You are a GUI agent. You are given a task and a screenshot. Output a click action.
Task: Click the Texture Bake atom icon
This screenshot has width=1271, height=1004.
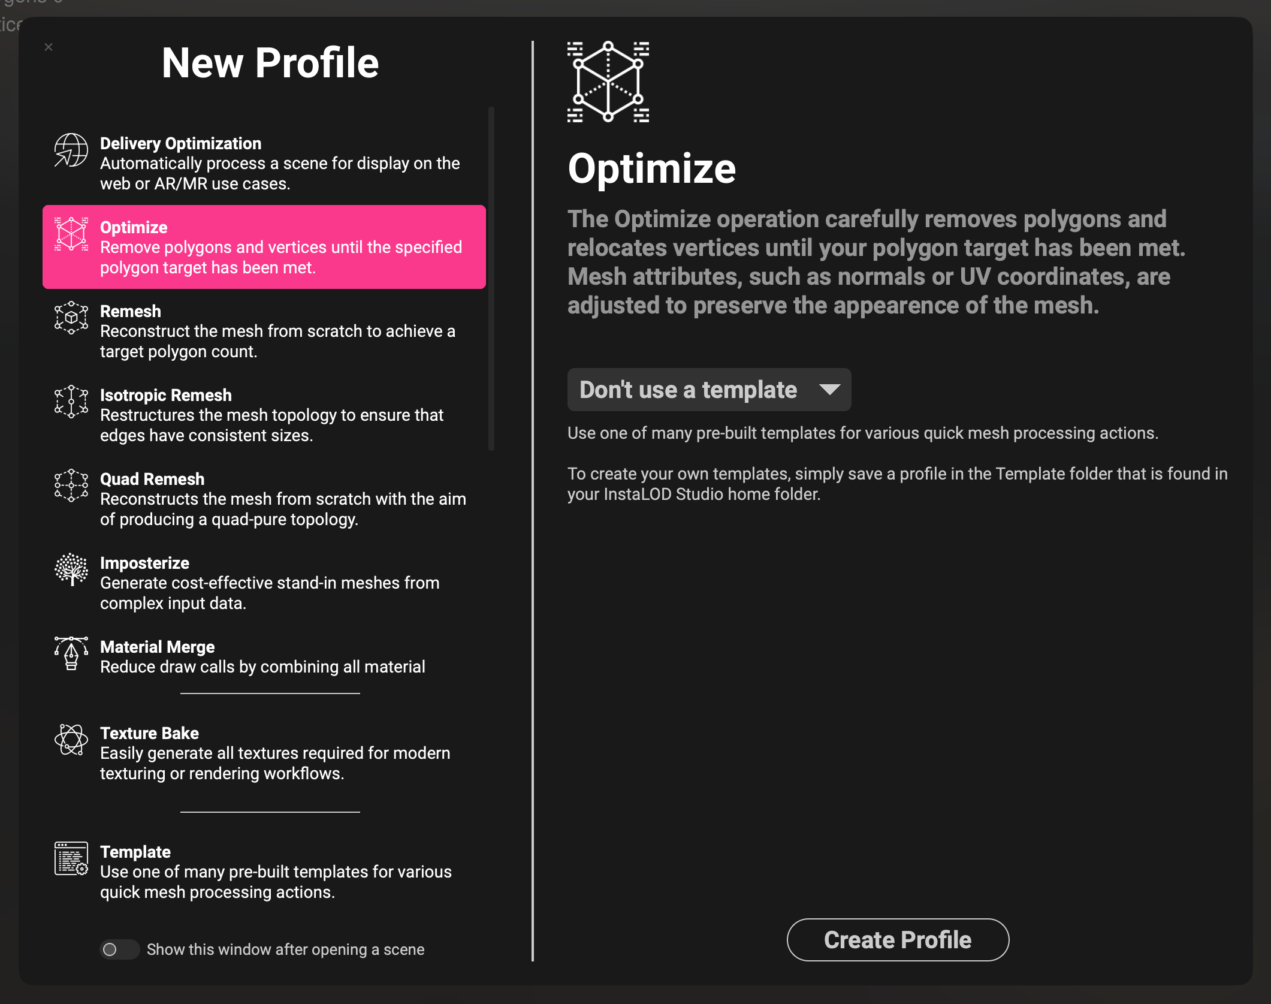tap(71, 741)
